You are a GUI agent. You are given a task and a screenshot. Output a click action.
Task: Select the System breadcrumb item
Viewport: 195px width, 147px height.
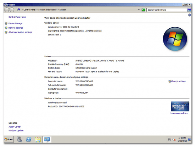pyautogui.click(x=63, y=10)
